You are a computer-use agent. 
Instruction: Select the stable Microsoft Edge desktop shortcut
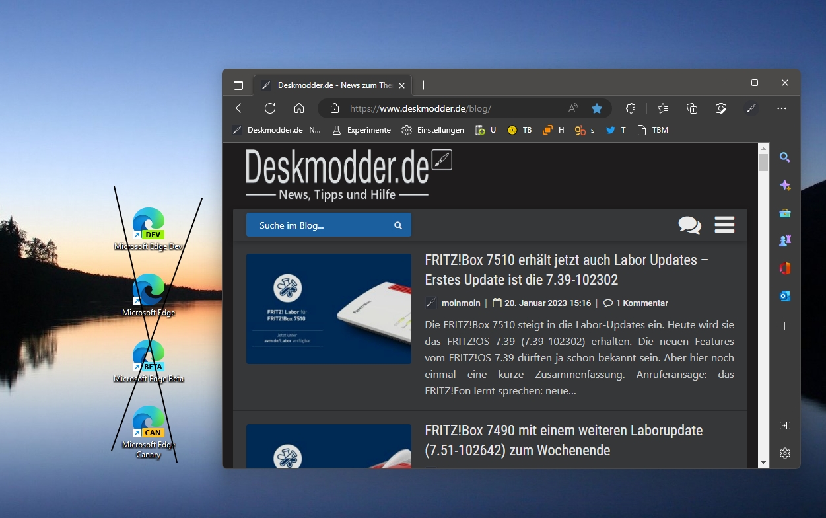pyautogui.click(x=149, y=295)
